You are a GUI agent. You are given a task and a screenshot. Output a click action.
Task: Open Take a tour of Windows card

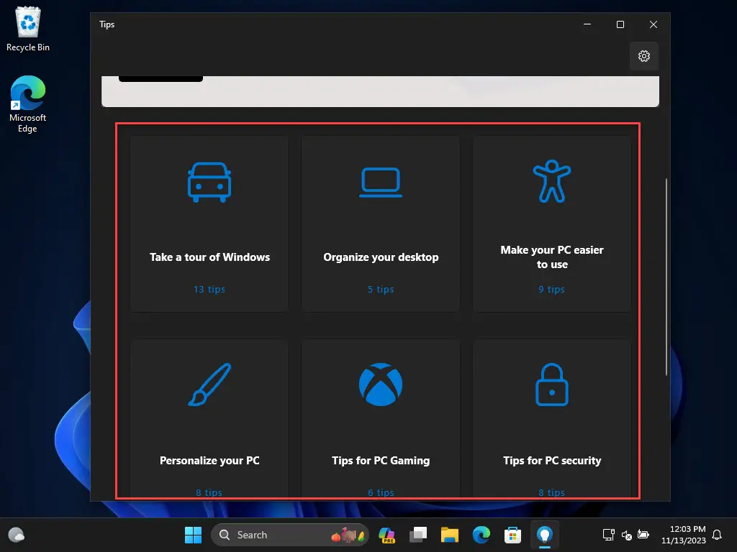pos(209,224)
